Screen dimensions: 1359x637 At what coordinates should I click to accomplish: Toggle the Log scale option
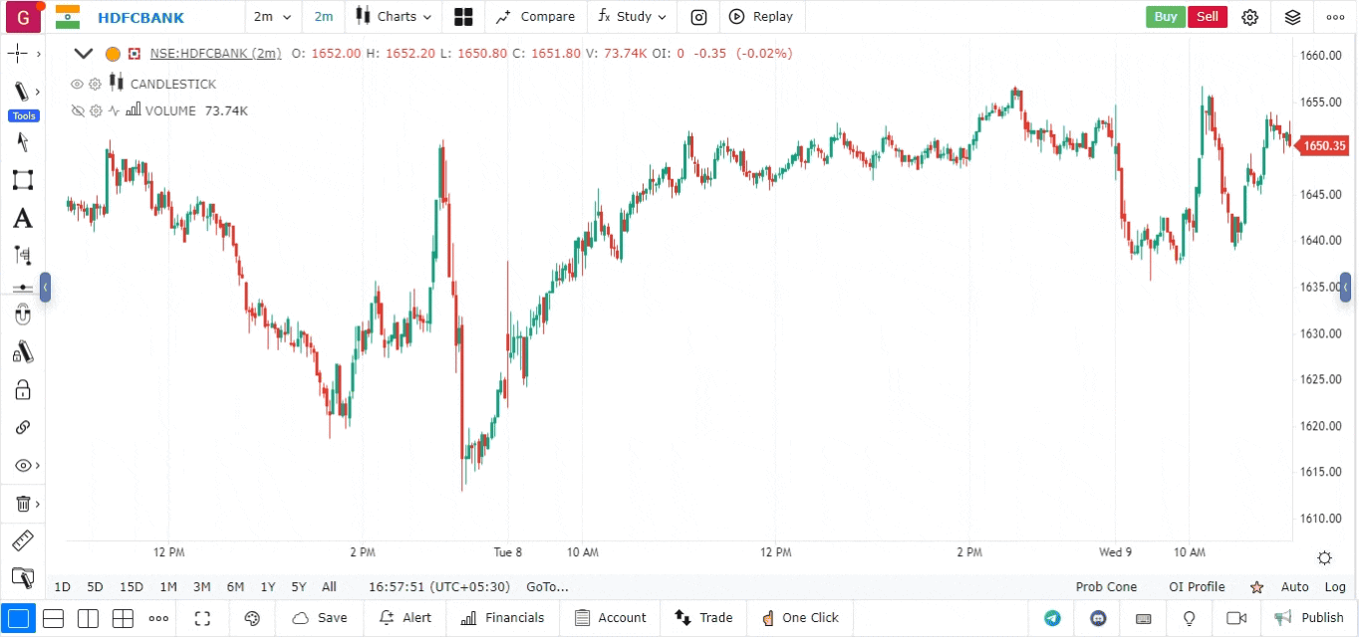click(1335, 587)
